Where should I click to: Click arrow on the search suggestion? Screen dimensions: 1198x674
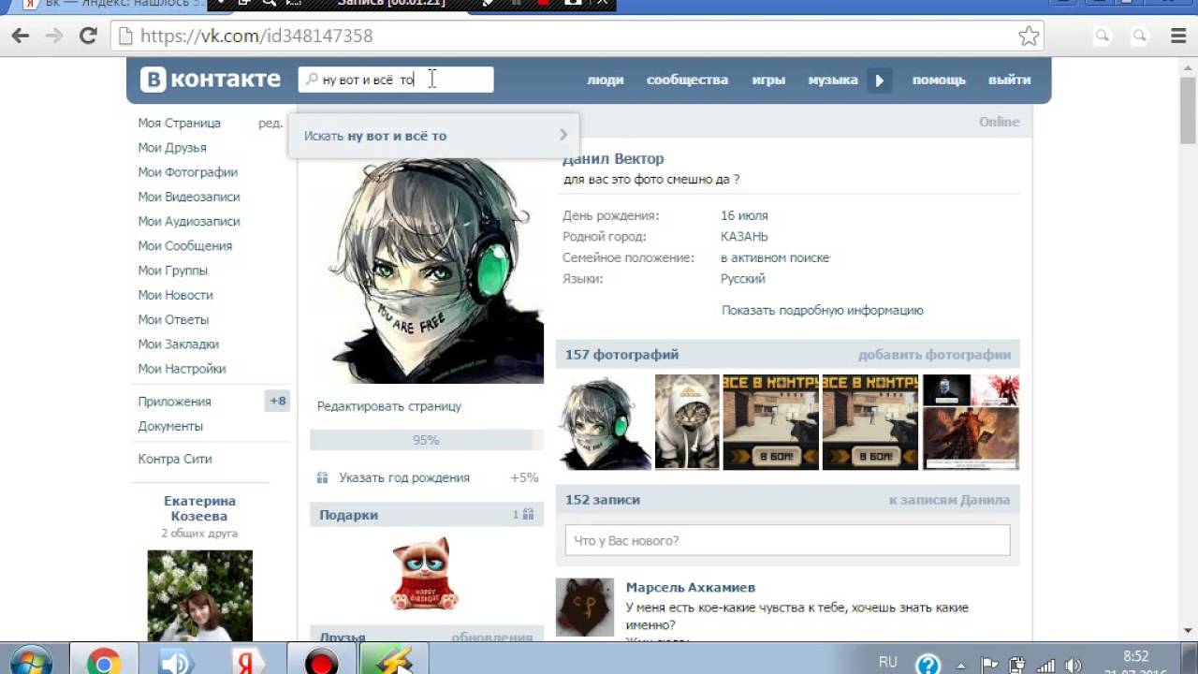coord(563,135)
